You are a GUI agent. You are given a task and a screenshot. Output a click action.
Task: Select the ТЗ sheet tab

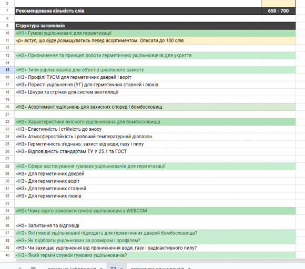click(x=114, y=268)
